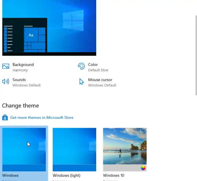The width and height of the screenshot is (197, 181).
Task: Click the vertical scrollbar on the right
Action: pos(196,55)
